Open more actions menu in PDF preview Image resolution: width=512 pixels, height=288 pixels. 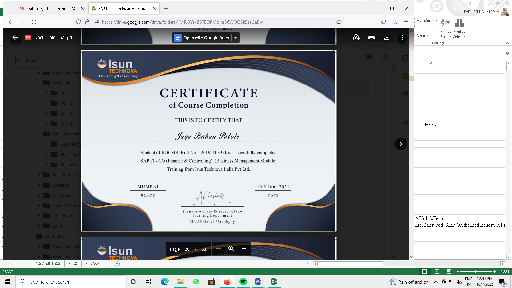coord(402,38)
